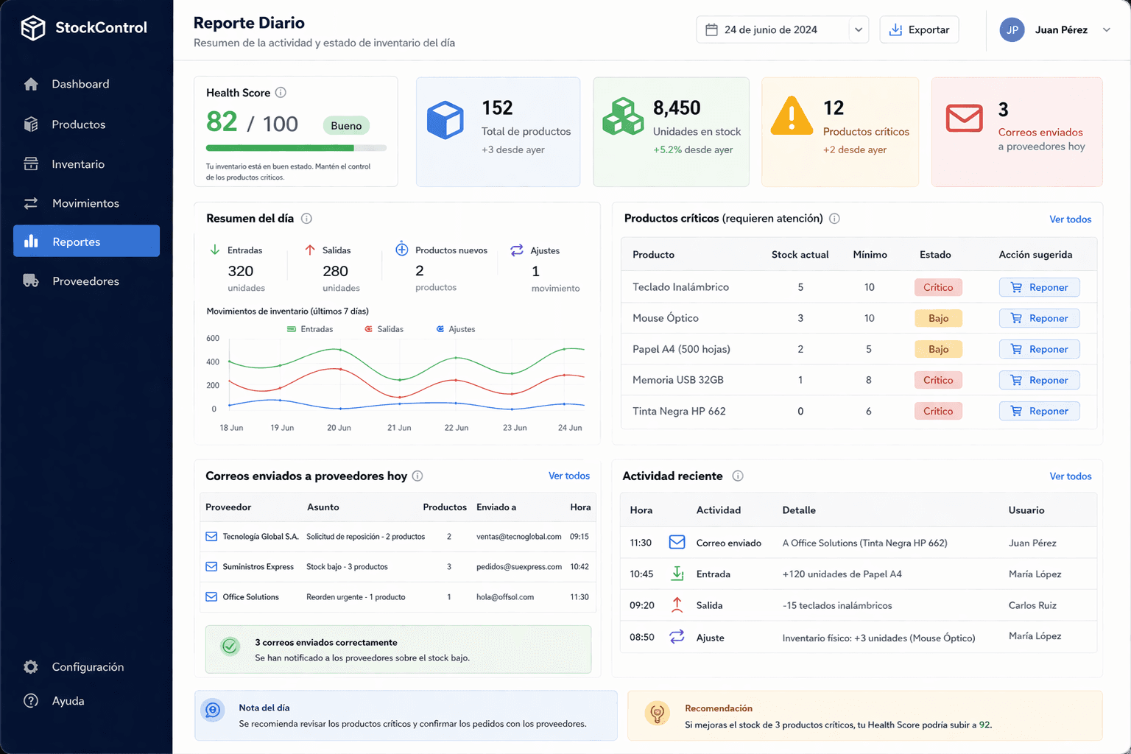Open the date picker showing 24 de junio
This screenshot has width=1131, height=754.
click(x=782, y=29)
